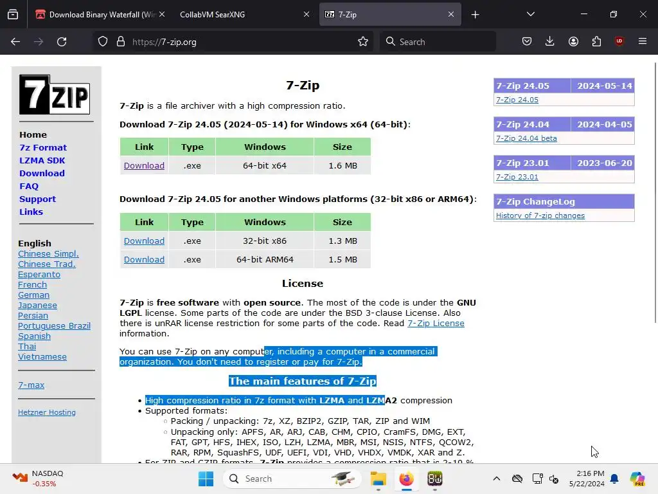Switch language to French
This screenshot has width=658, height=494.
pyautogui.click(x=32, y=285)
